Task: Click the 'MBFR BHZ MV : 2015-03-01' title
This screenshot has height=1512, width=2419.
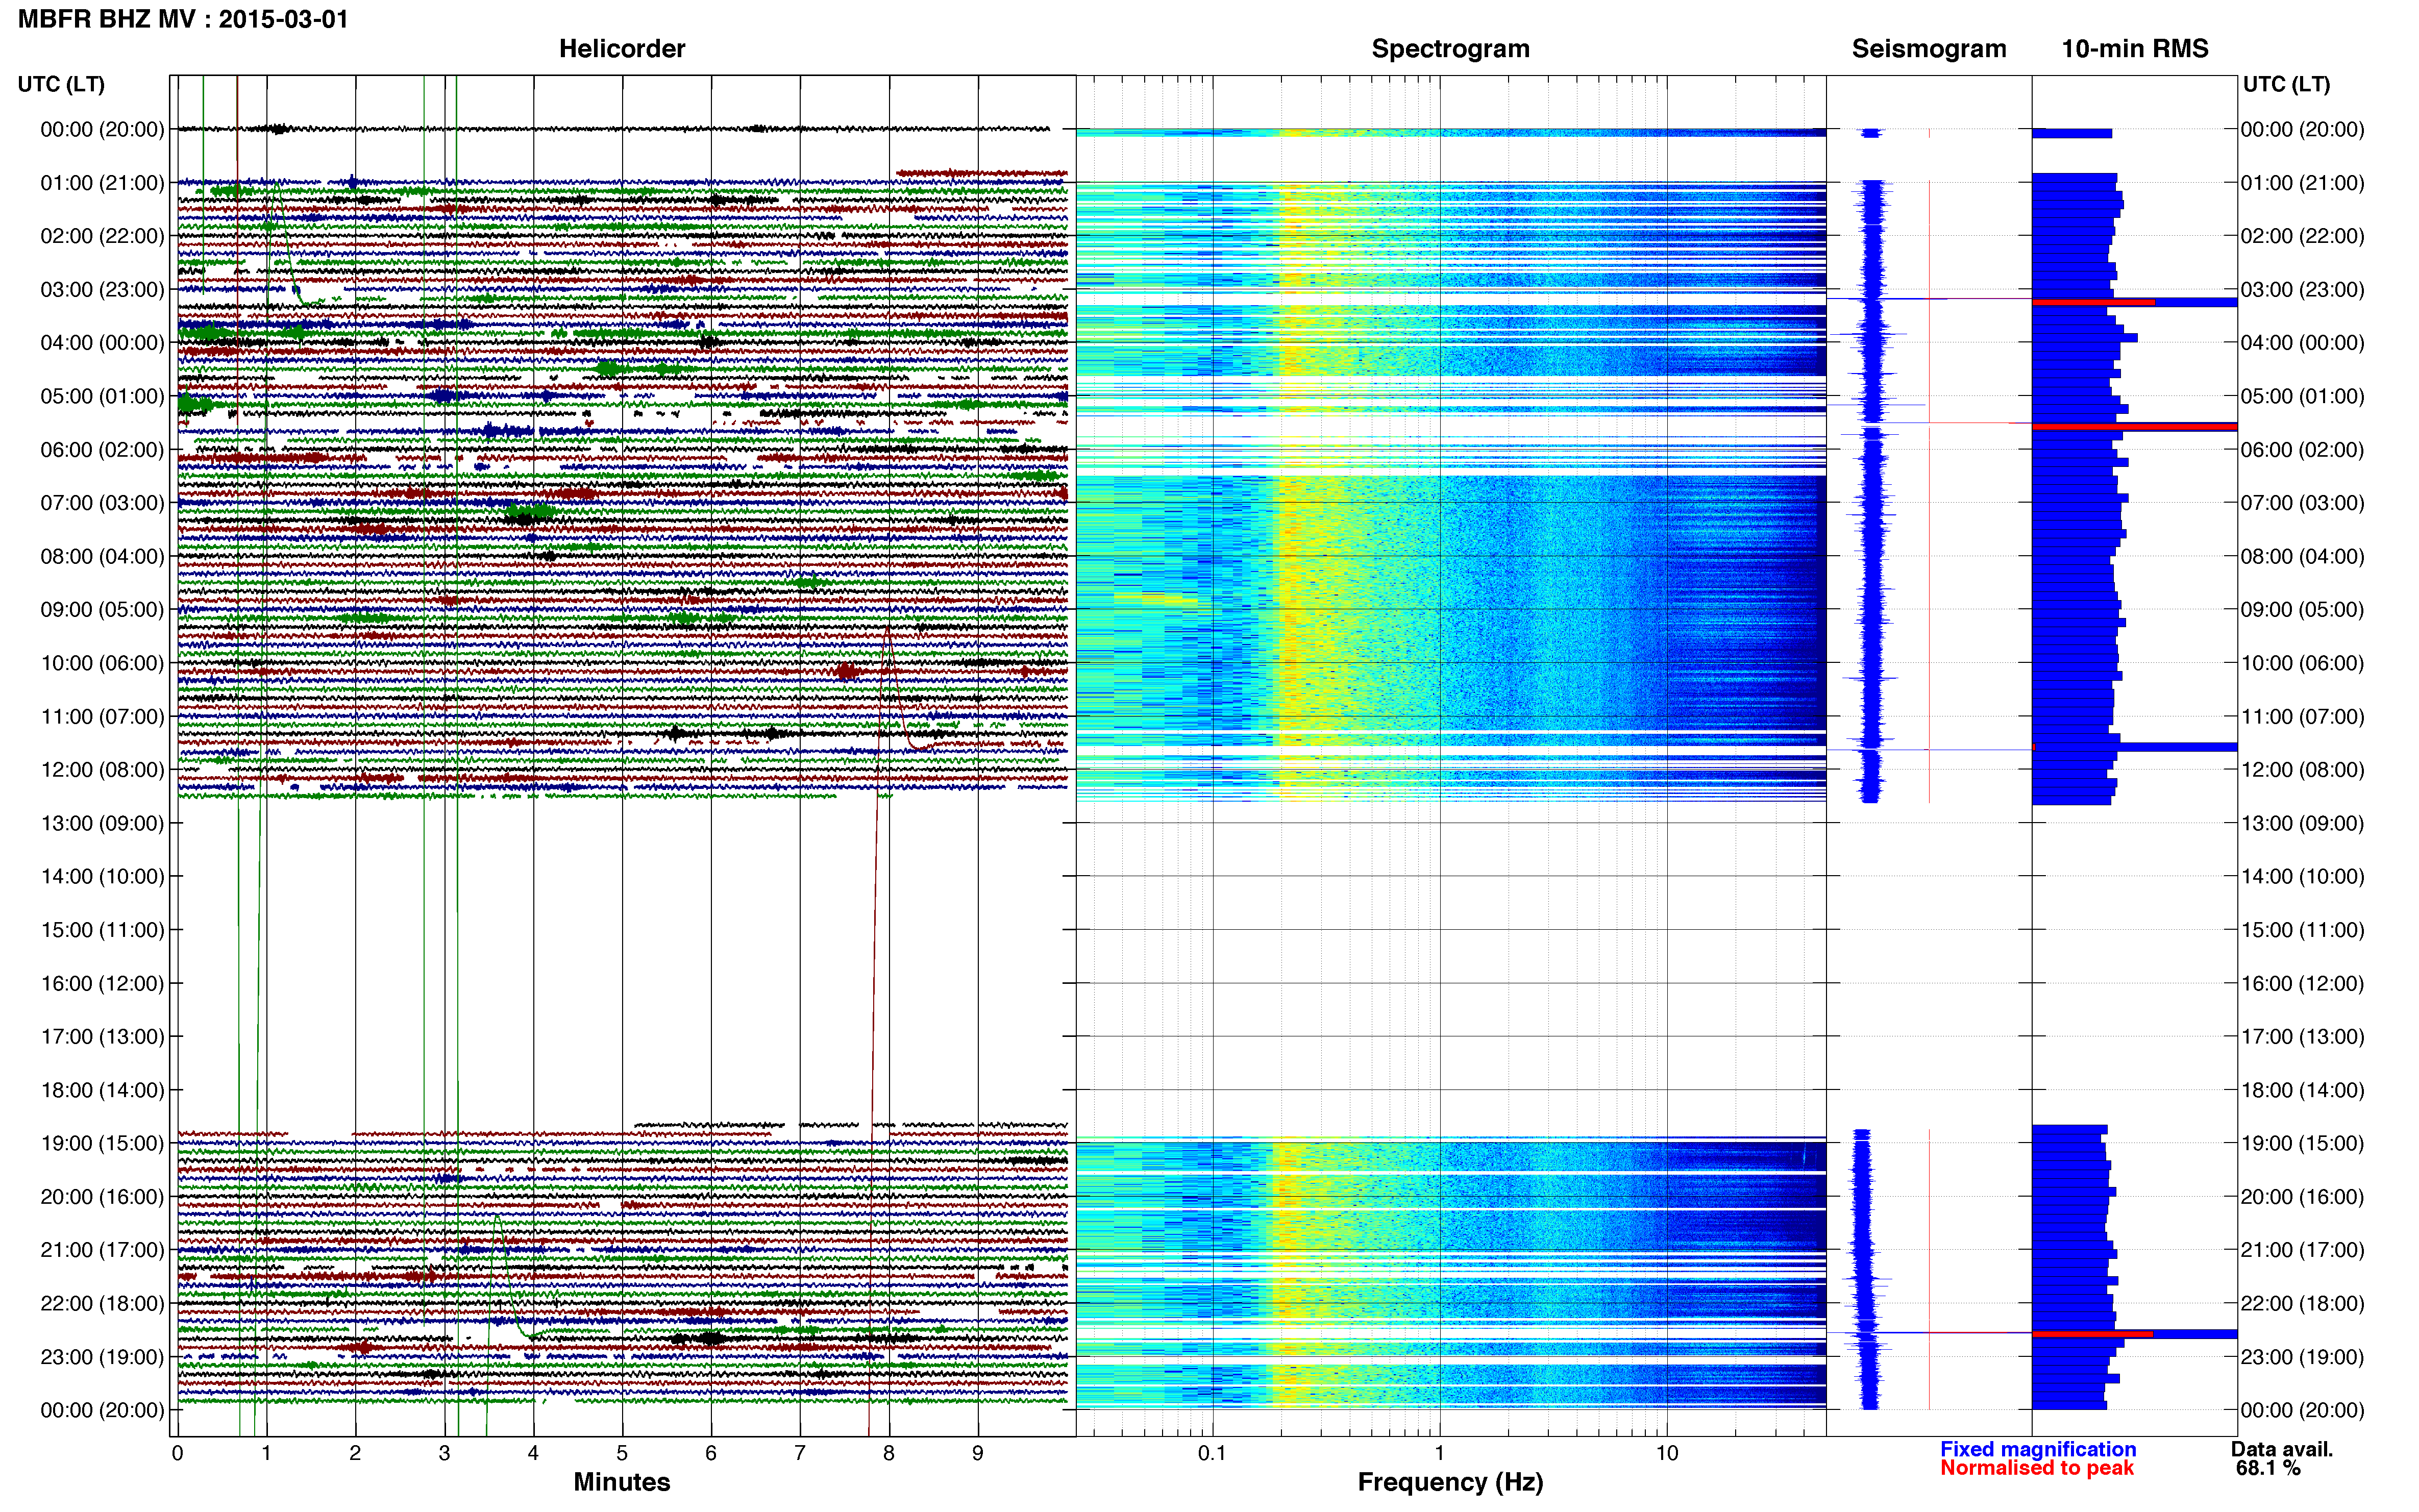Action: click(x=183, y=19)
